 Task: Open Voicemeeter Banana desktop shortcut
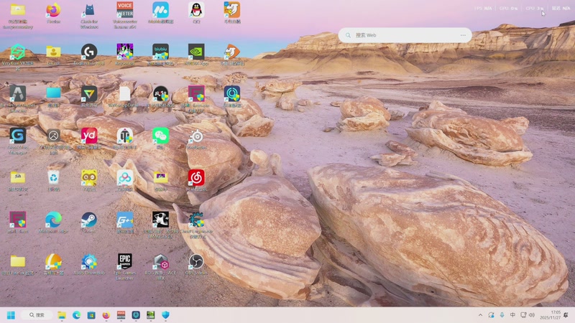125,15
